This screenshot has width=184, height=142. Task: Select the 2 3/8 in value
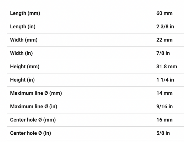pyautogui.click(x=165, y=27)
